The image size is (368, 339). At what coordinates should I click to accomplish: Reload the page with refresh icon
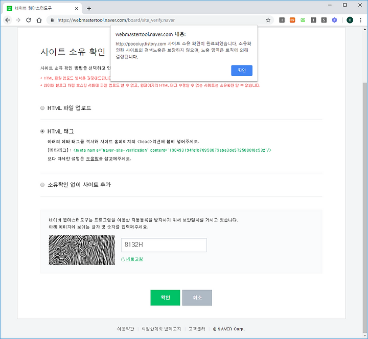(29, 20)
